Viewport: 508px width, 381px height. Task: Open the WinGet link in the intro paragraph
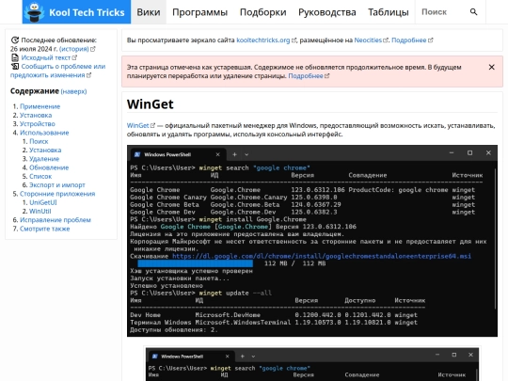click(137, 125)
